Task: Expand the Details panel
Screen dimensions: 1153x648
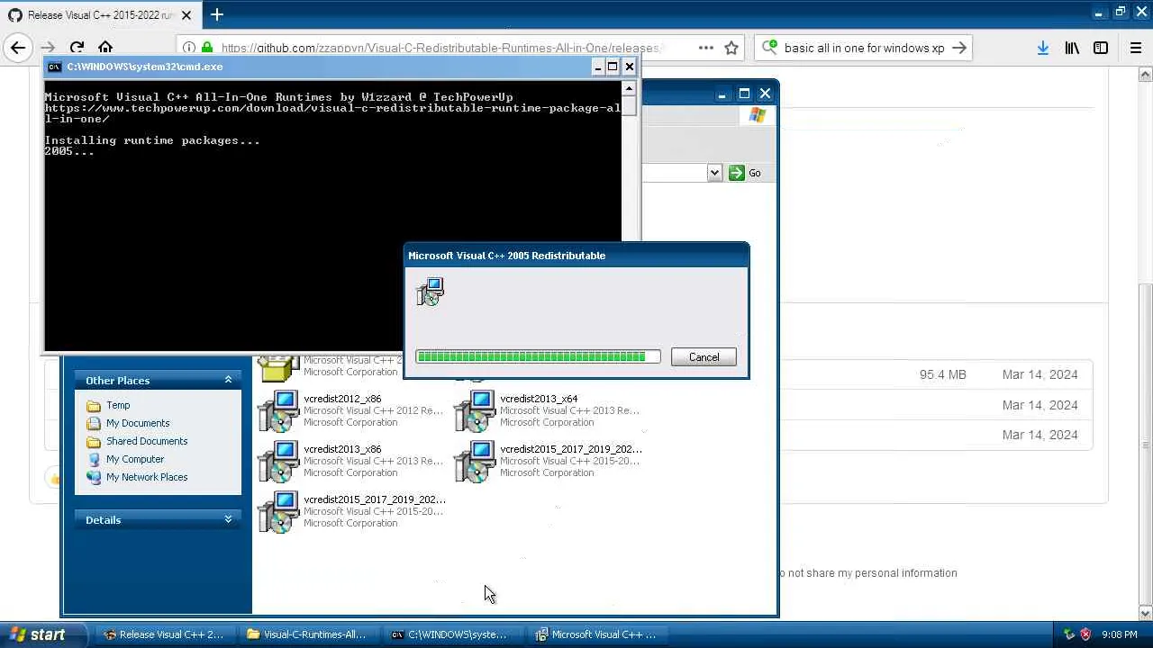Action: point(228,519)
